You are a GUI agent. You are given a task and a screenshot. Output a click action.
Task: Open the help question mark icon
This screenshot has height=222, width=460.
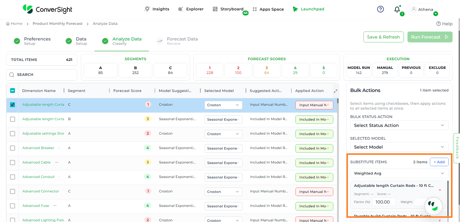(380, 9)
